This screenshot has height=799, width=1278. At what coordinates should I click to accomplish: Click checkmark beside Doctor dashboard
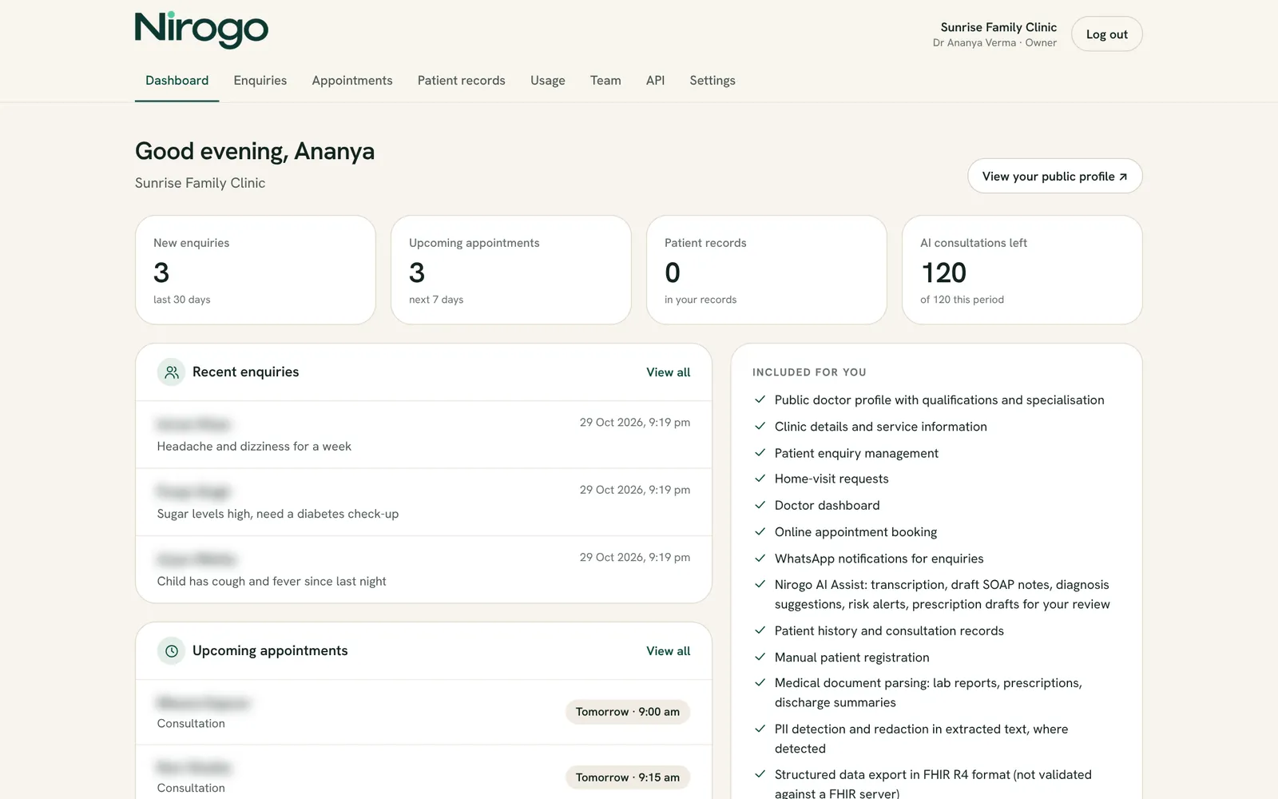pyautogui.click(x=760, y=506)
